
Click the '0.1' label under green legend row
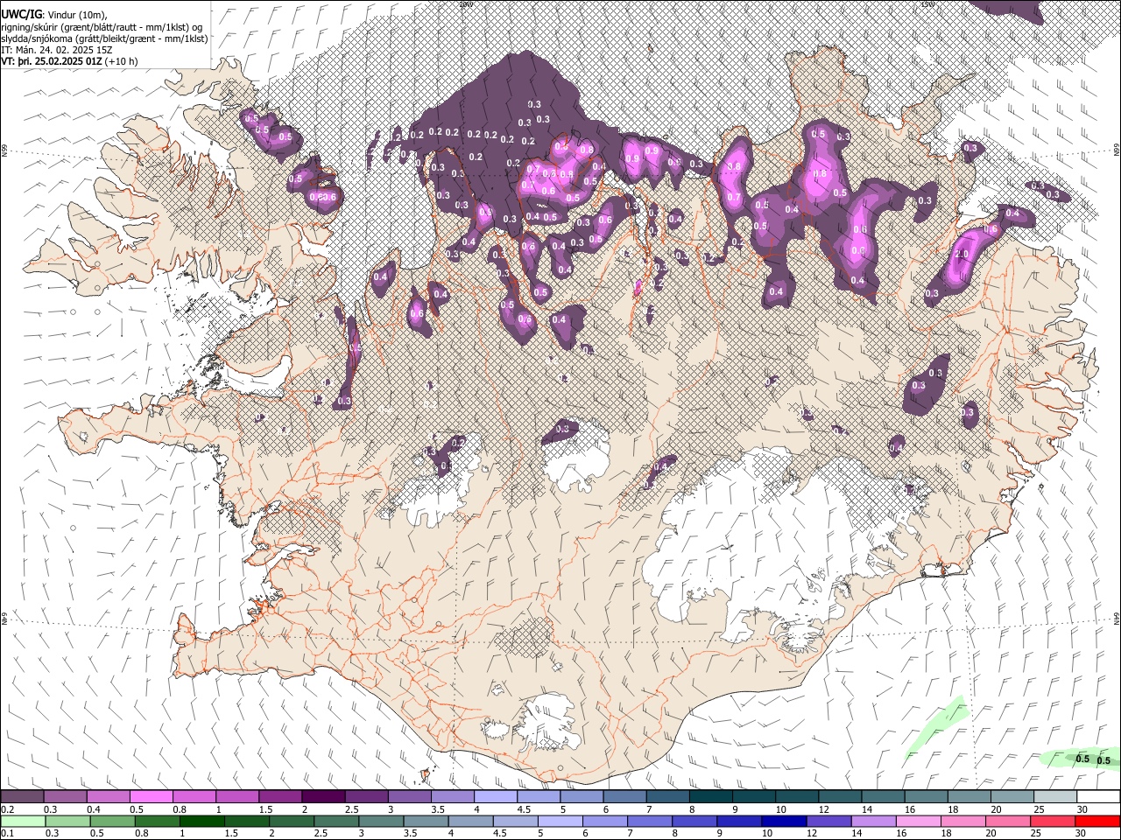coord(7,834)
